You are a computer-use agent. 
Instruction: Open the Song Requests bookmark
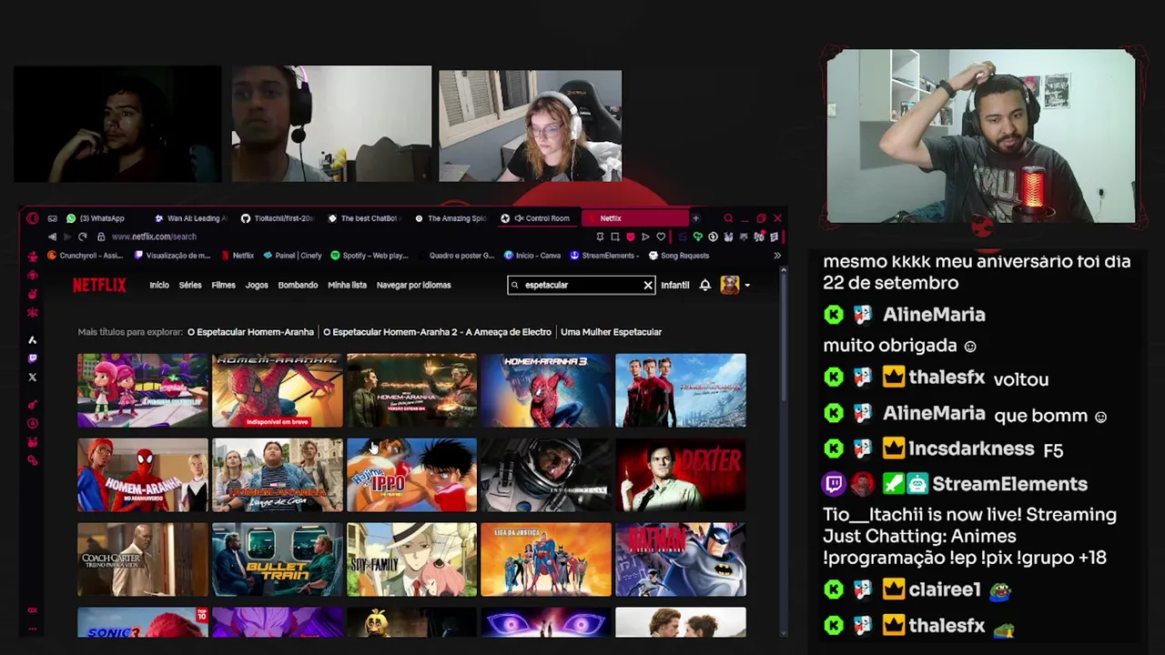(679, 256)
